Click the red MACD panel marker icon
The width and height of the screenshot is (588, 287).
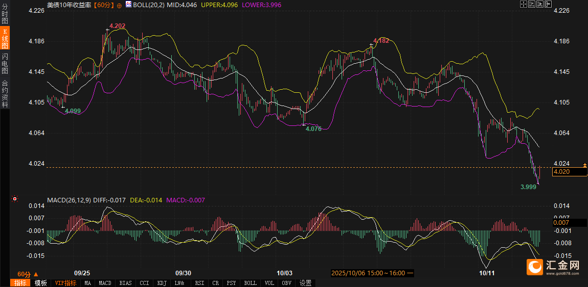[14, 199]
